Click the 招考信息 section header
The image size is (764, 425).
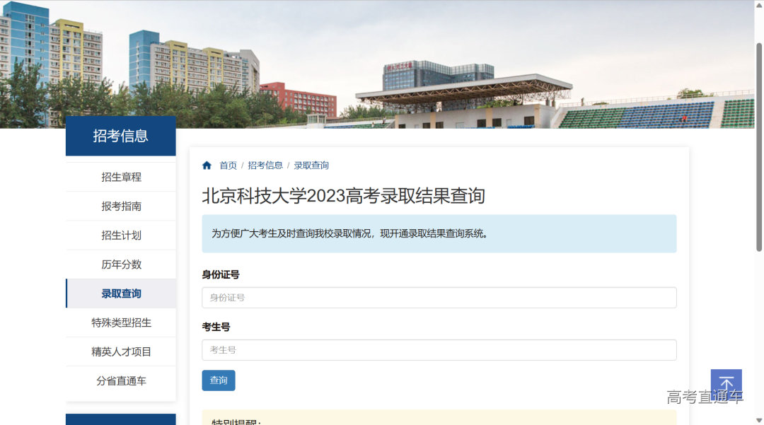click(x=120, y=136)
